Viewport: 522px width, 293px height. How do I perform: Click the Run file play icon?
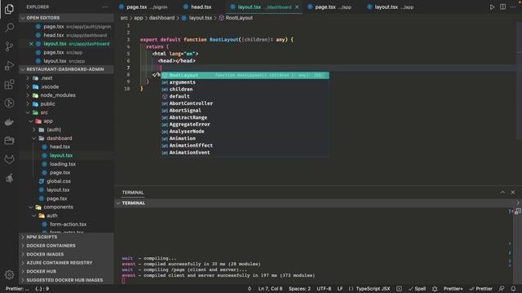pyautogui.click(x=492, y=7)
